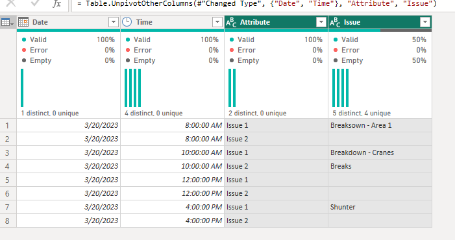The width and height of the screenshot is (455, 240).
Task: Cancel formula edit with the X icon
Action: (11, 3)
